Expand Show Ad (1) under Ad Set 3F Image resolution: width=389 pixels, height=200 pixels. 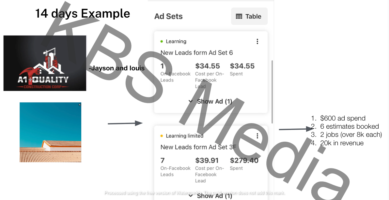[x=210, y=195]
